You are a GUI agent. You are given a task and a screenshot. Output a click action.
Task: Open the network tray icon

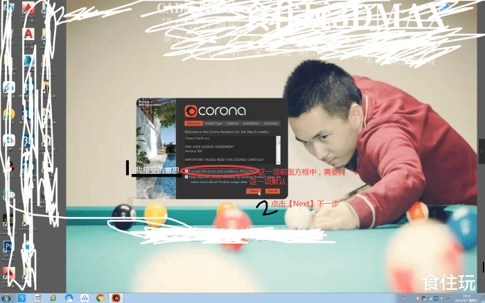click(x=448, y=299)
